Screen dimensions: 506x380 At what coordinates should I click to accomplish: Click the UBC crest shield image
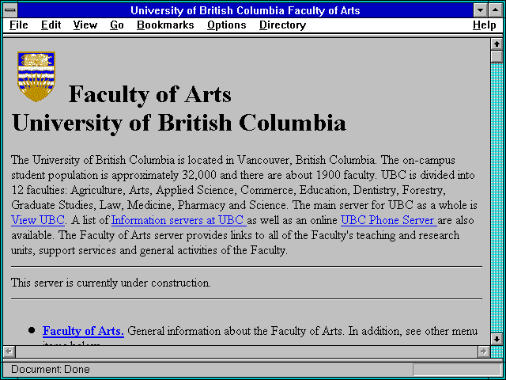[36, 77]
